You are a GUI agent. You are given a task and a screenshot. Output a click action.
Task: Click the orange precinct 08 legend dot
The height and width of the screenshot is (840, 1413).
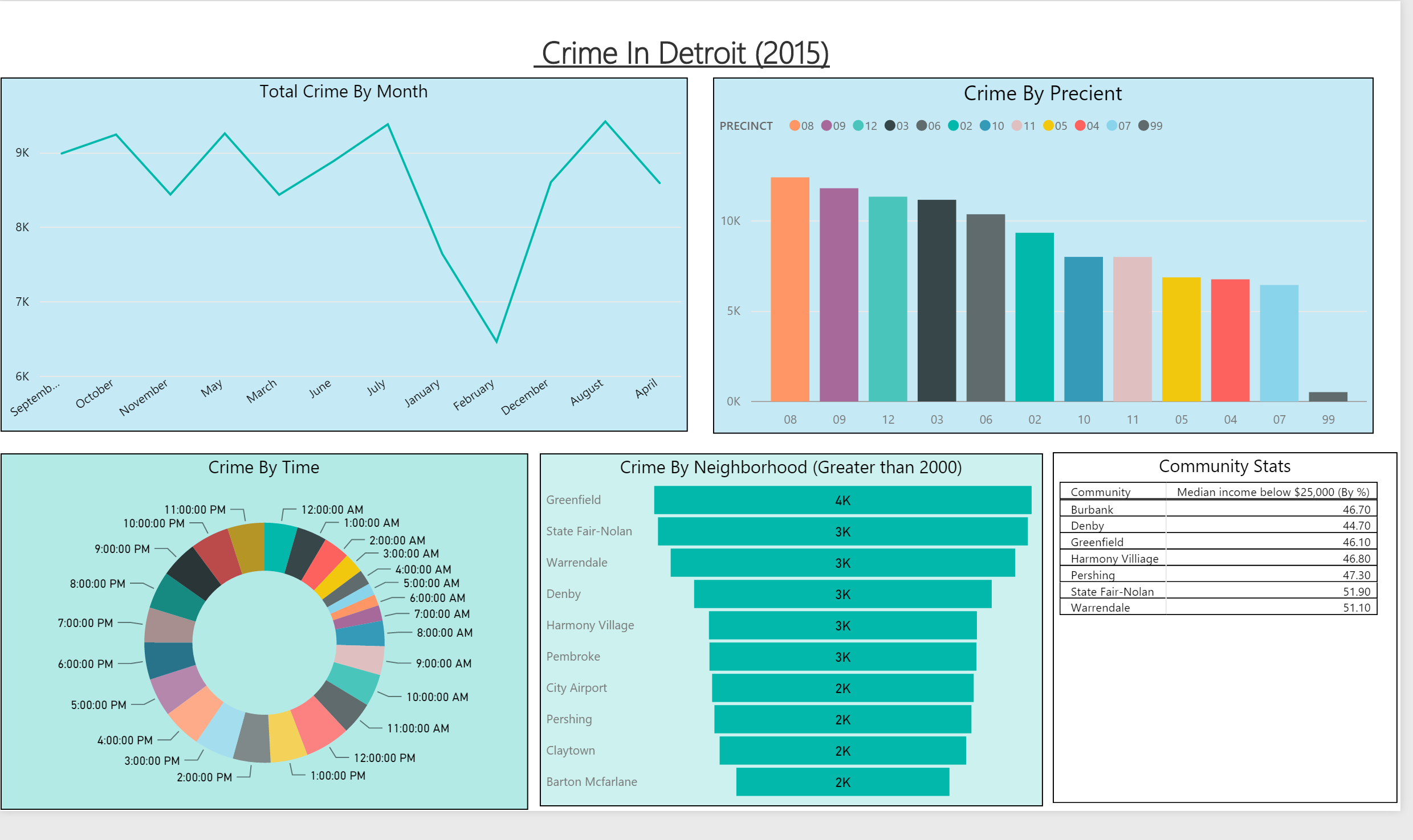(795, 125)
